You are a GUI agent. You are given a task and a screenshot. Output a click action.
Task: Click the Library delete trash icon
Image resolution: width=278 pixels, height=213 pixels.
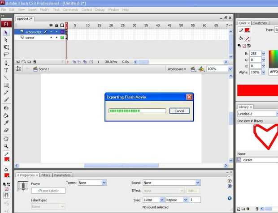257,209
